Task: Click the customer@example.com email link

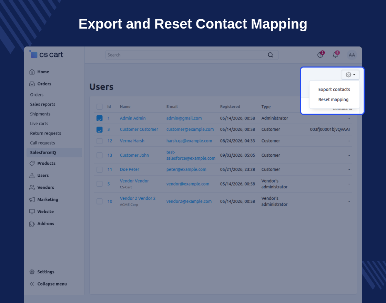Action: [x=190, y=129]
